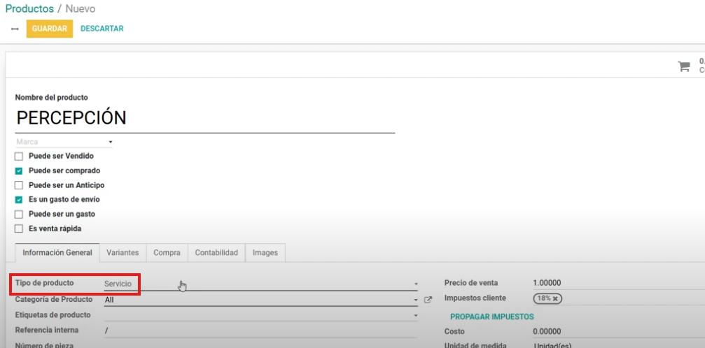Select the Compra tab
The width and height of the screenshot is (705, 348).
(x=167, y=252)
